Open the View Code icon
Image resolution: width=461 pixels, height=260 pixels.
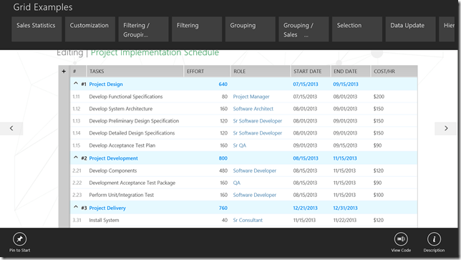pos(401,239)
